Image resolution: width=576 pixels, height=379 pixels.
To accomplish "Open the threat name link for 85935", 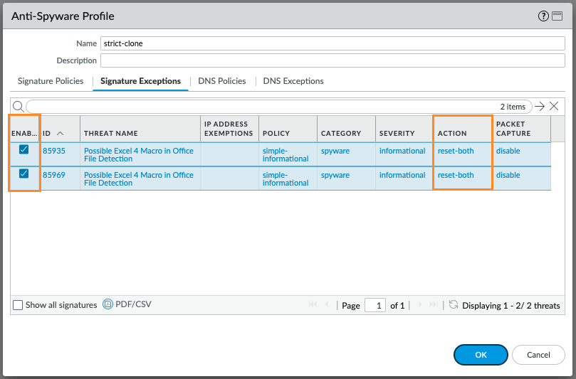I will tap(139, 154).
